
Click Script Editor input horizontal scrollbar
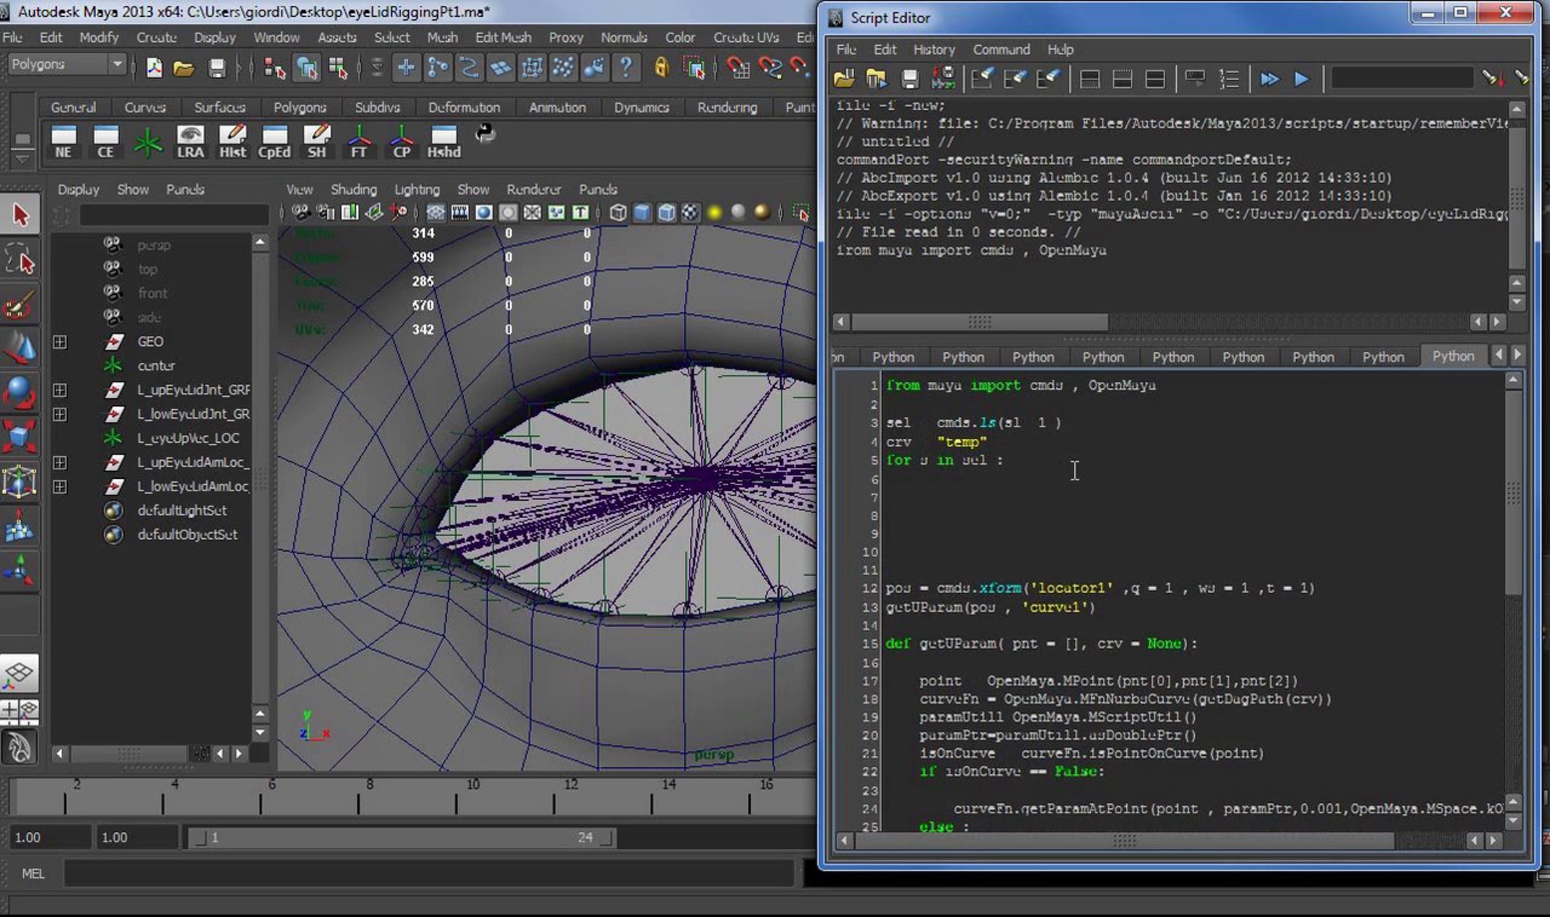(1124, 840)
